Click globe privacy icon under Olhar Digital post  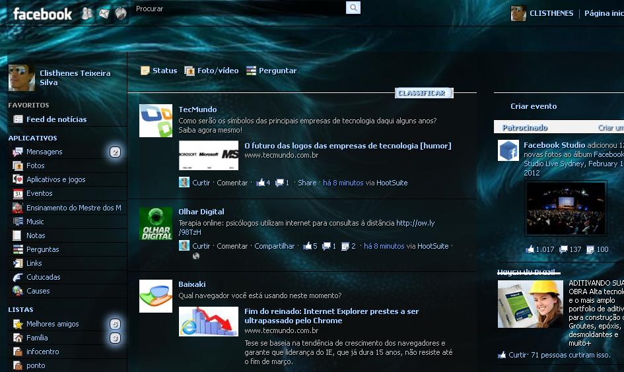pos(196,257)
